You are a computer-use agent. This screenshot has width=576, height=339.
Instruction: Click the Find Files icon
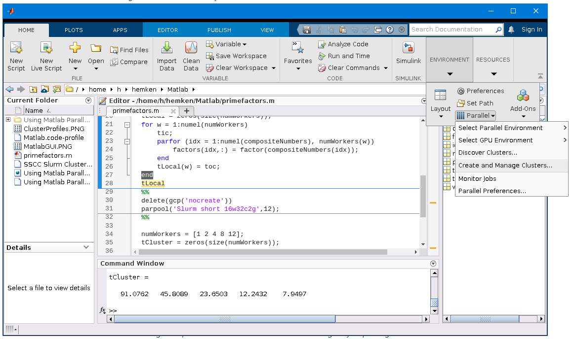[114, 50]
